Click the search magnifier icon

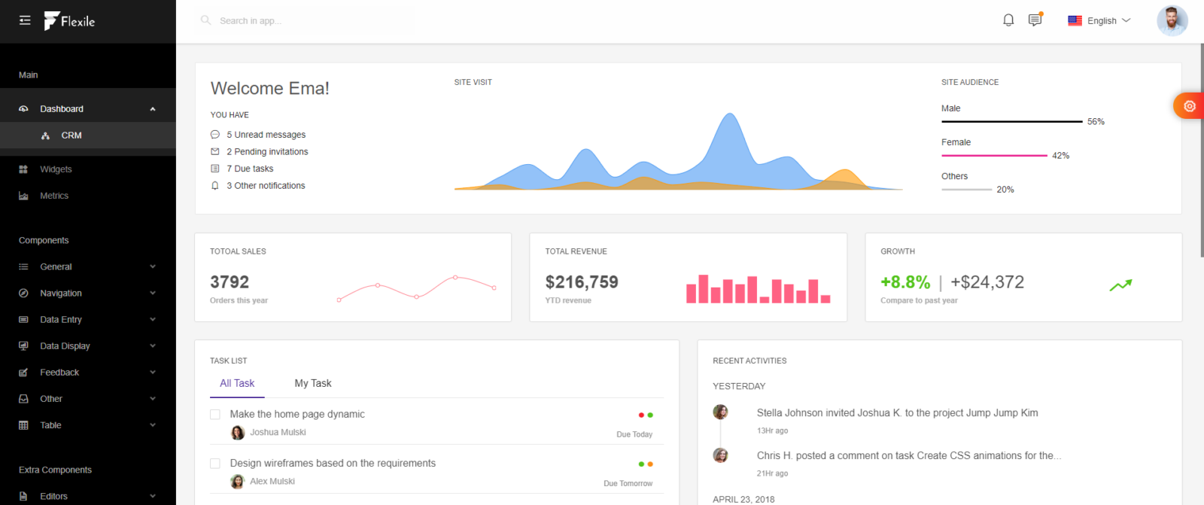tap(205, 20)
